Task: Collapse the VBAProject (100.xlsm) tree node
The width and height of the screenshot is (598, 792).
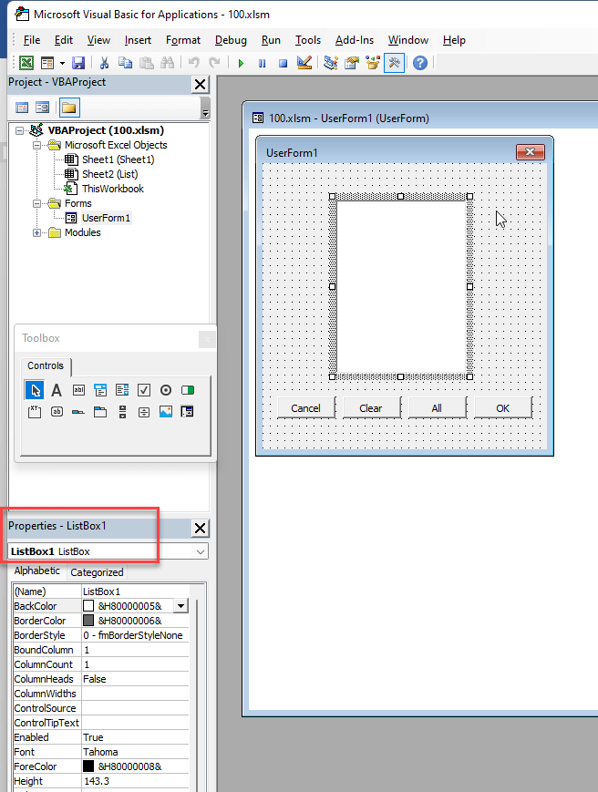Action: [x=19, y=130]
